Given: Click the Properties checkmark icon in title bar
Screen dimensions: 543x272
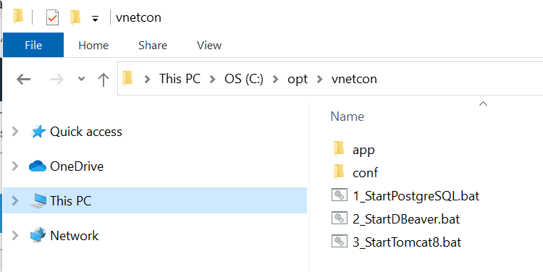Looking at the screenshot, I should (52, 17).
